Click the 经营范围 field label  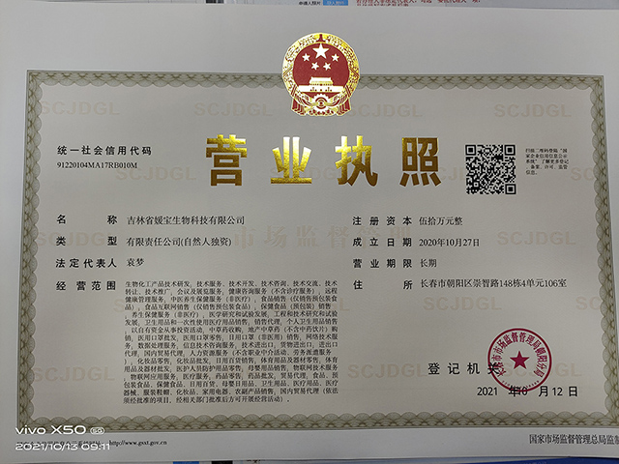[x=86, y=286]
